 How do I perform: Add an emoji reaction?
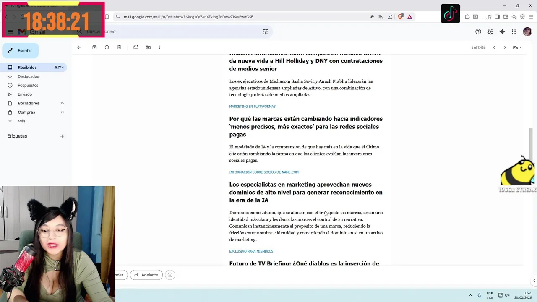pyautogui.click(x=170, y=275)
